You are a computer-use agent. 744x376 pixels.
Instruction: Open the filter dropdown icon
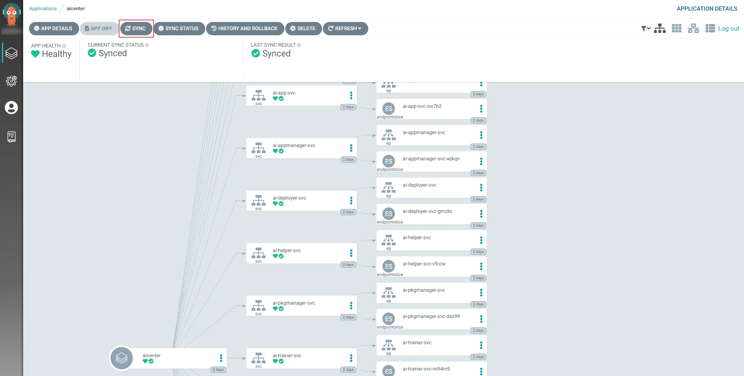pyautogui.click(x=646, y=29)
